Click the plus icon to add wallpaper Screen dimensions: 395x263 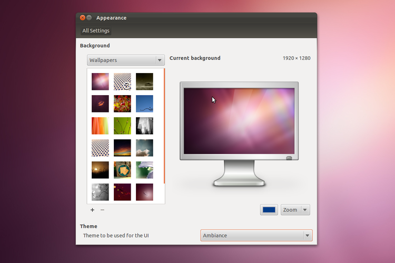click(93, 210)
